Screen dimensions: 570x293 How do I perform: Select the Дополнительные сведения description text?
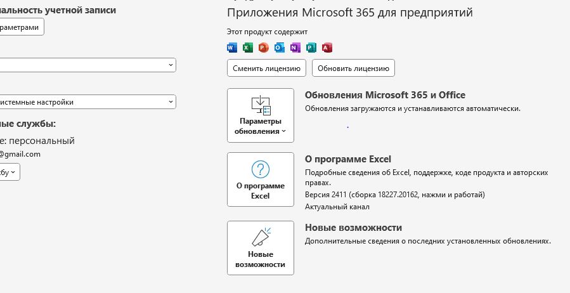point(428,241)
